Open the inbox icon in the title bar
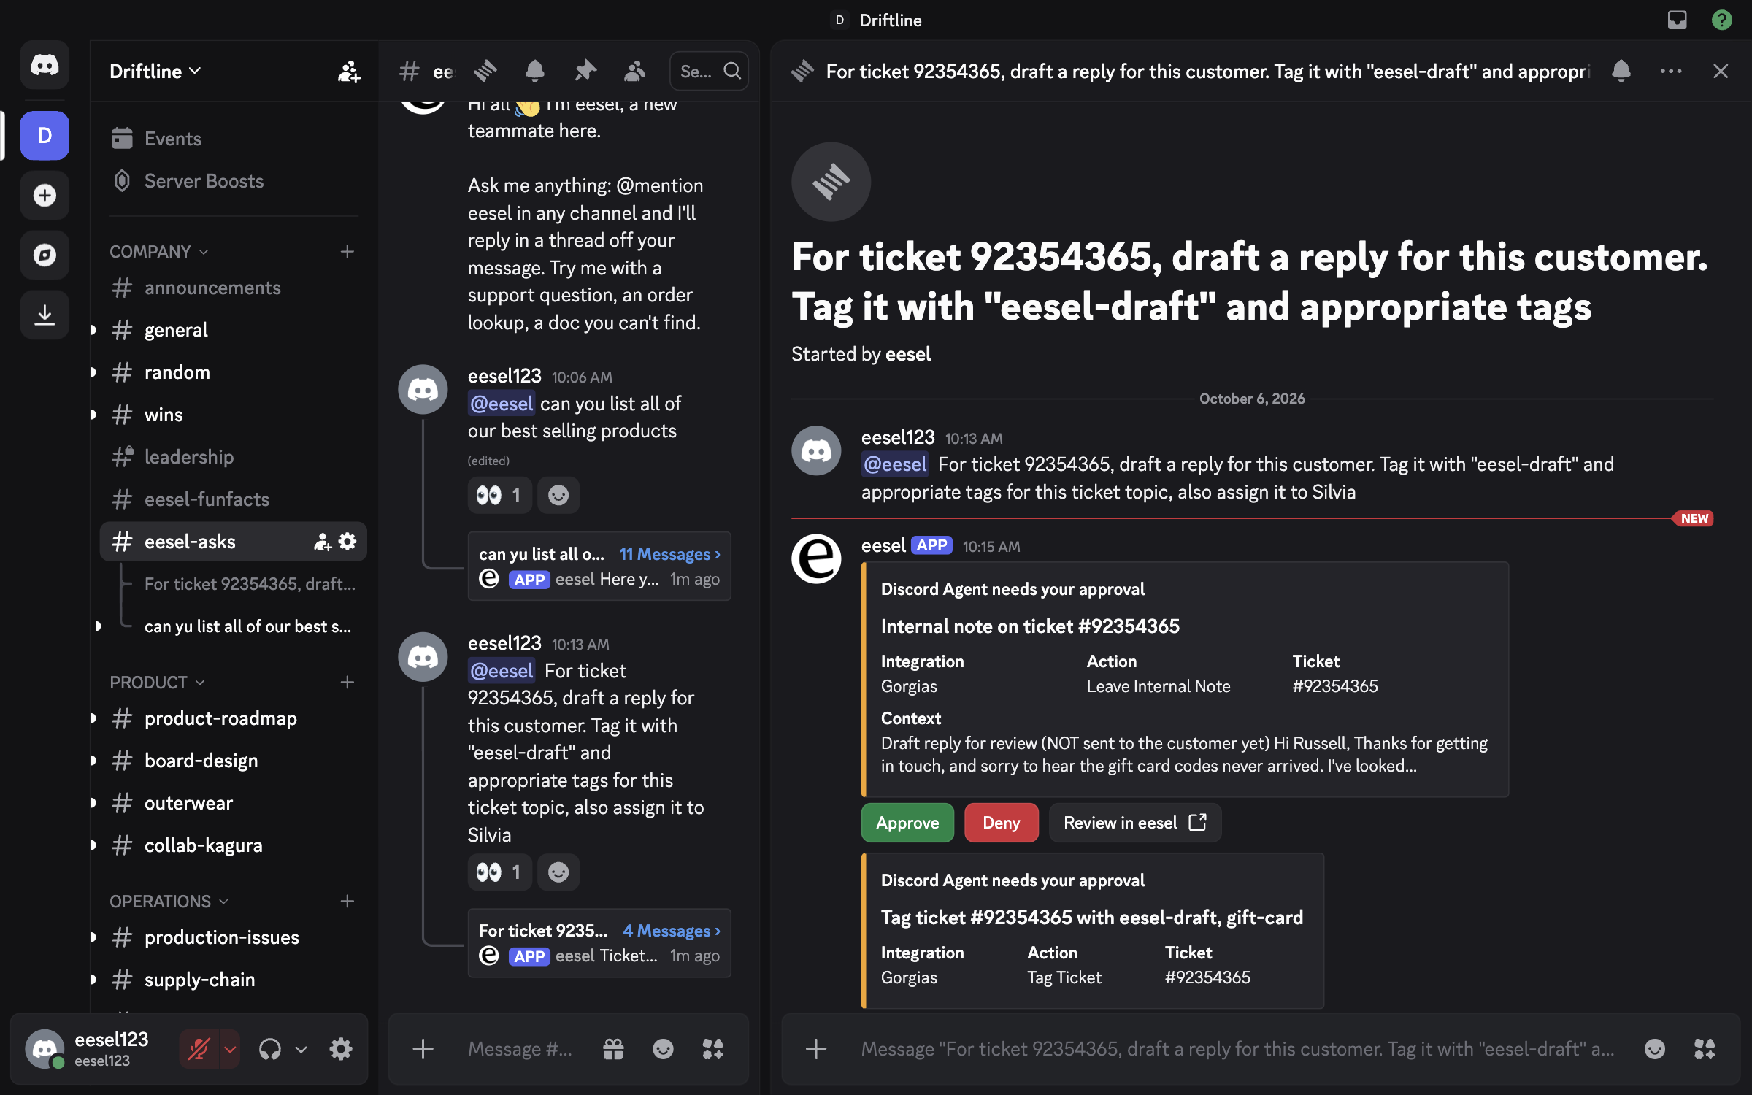The height and width of the screenshot is (1095, 1752). click(1678, 20)
